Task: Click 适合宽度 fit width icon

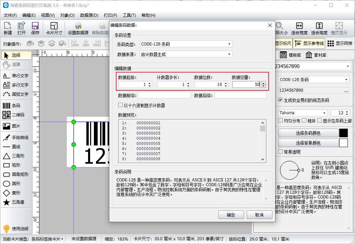Action: coord(299,28)
